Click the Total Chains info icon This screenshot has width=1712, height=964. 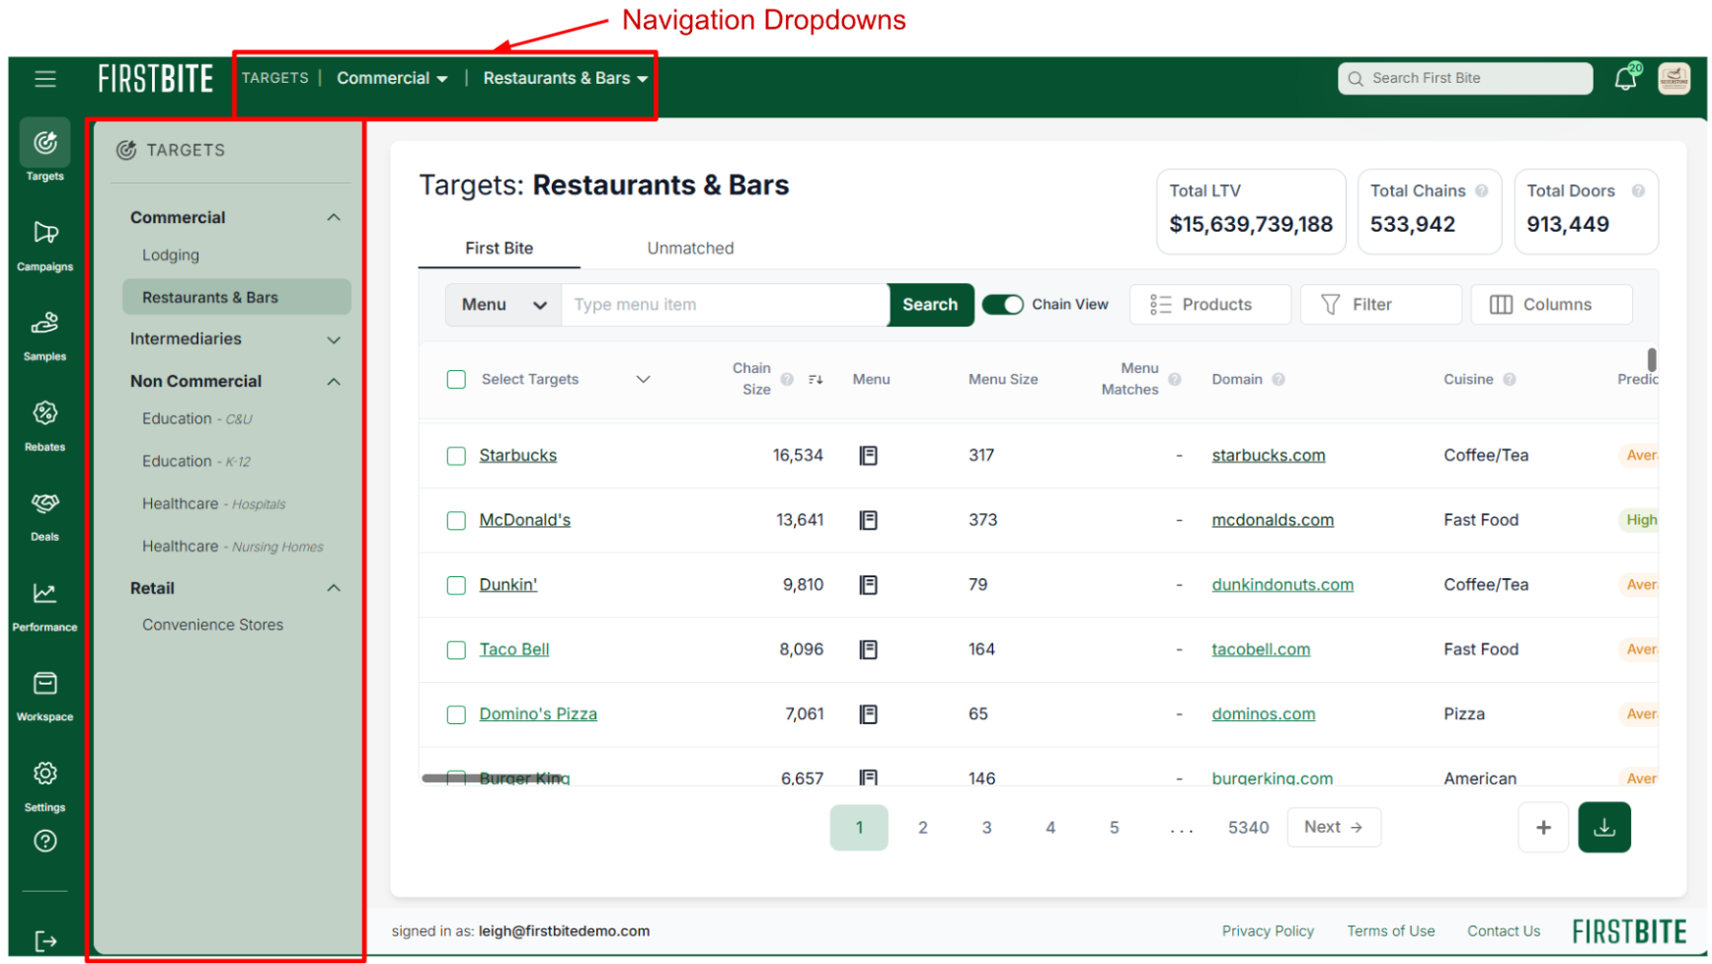(x=1482, y=191)
